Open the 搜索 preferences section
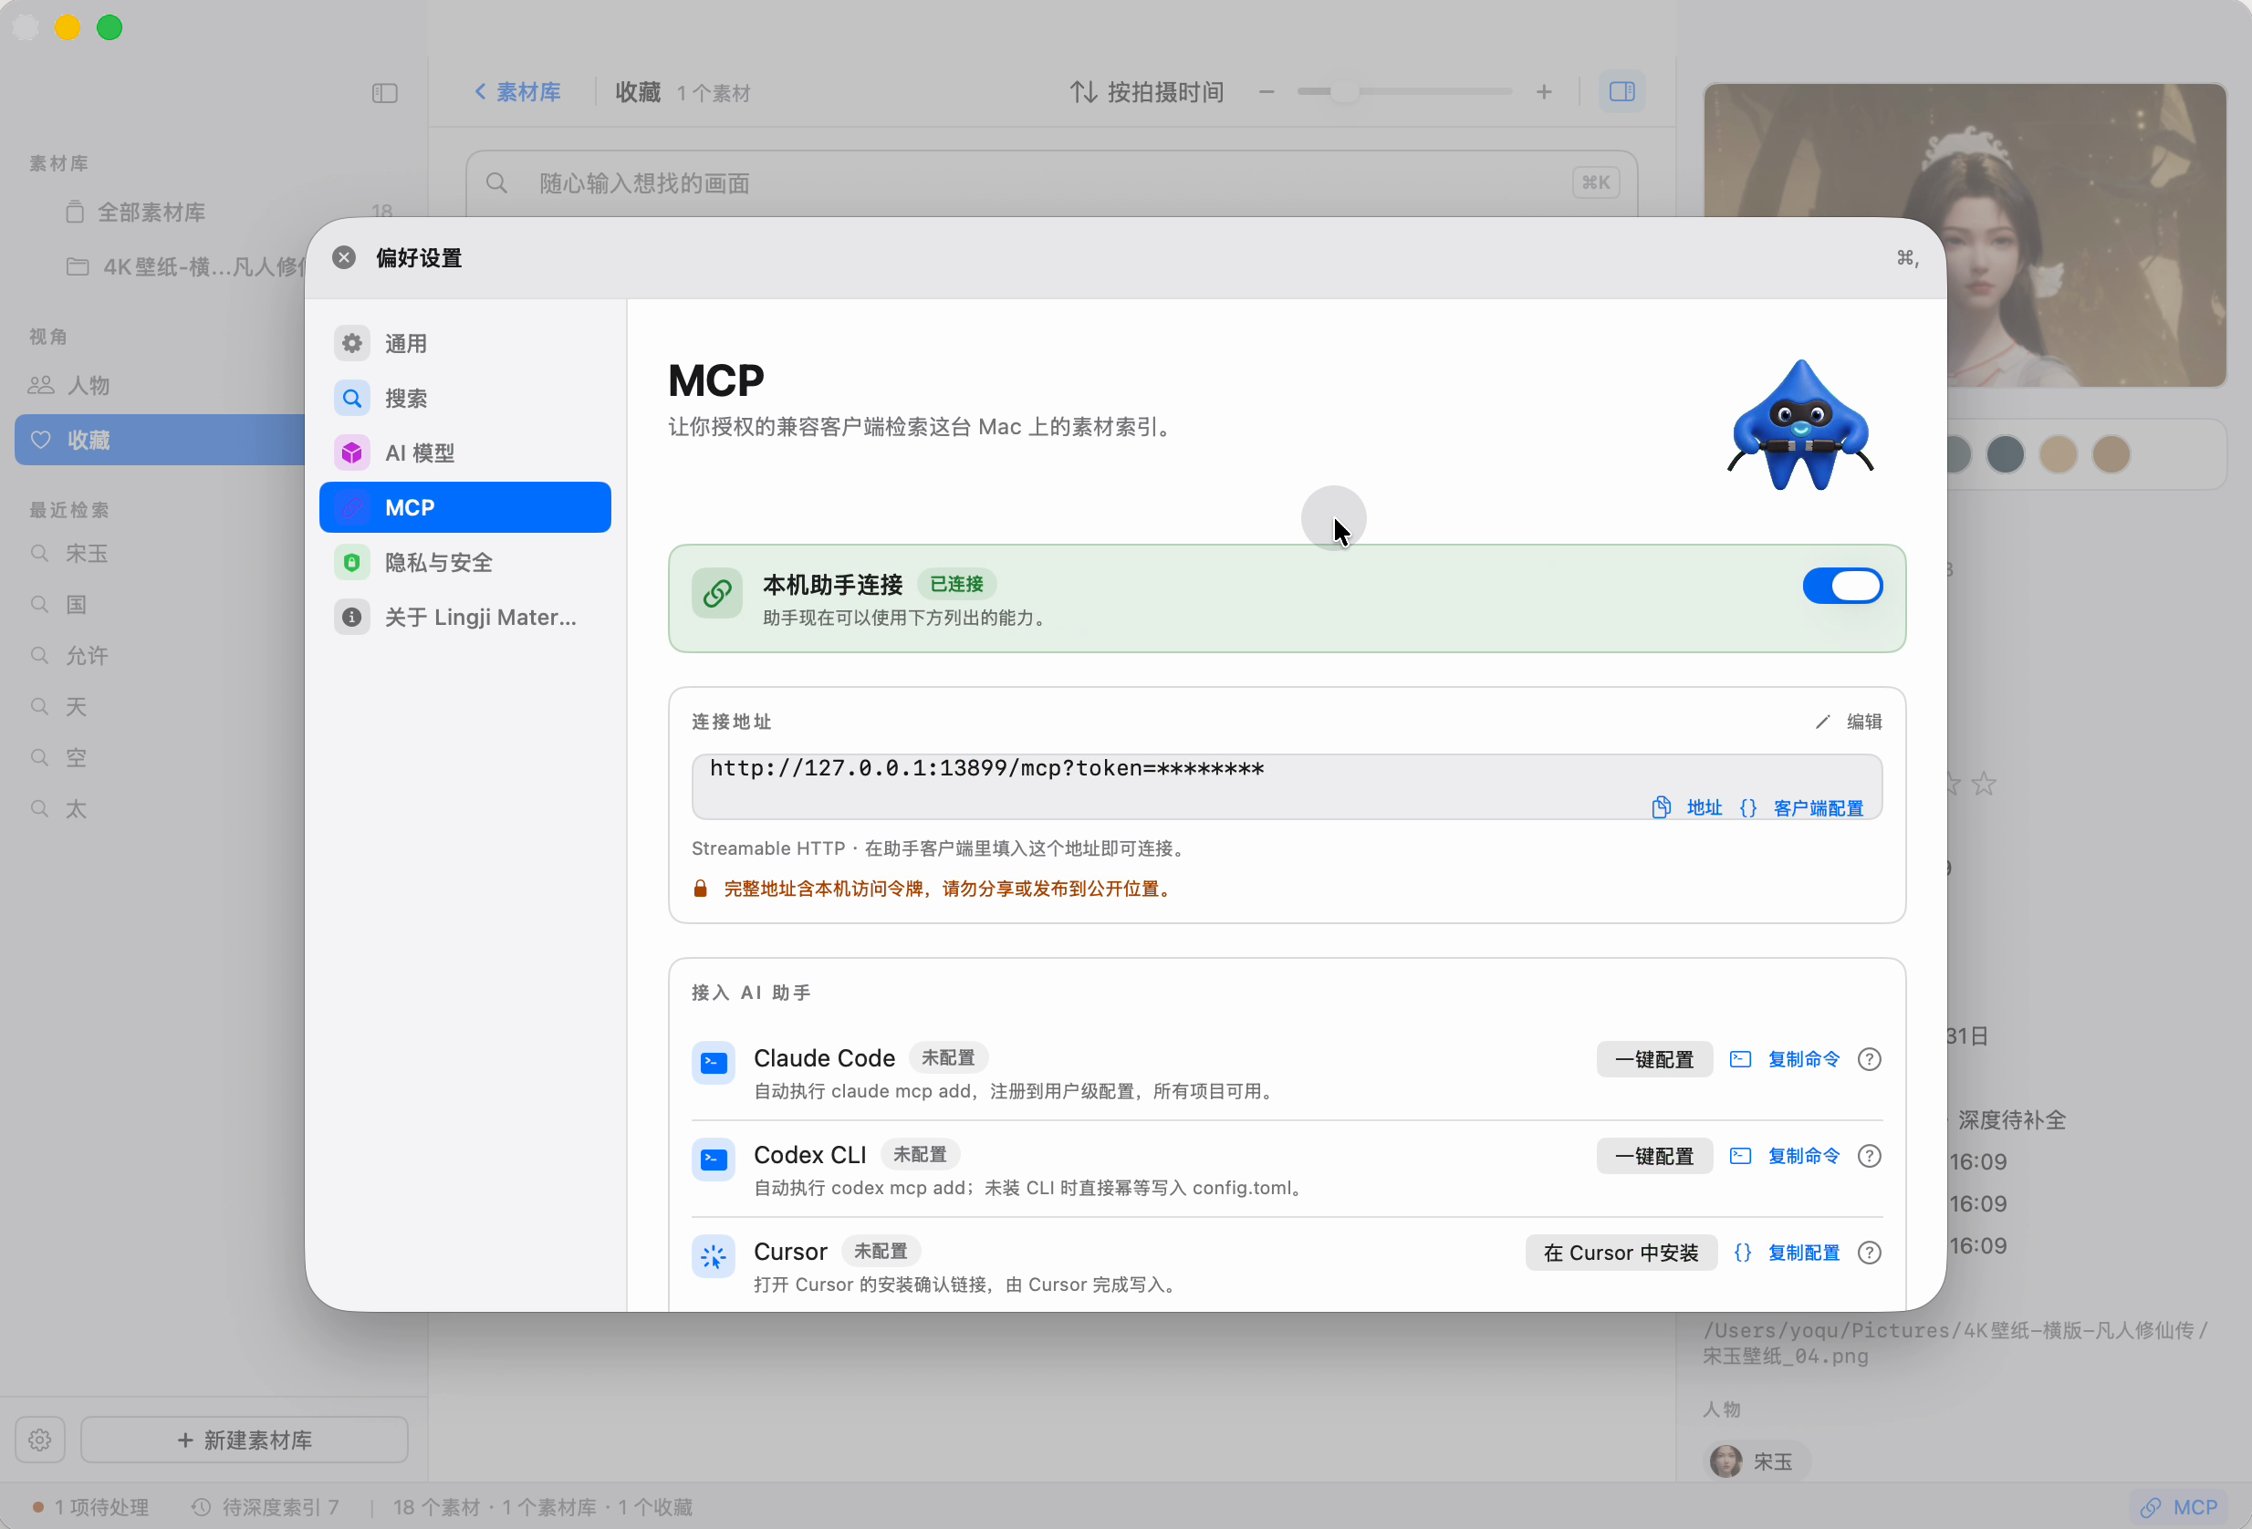The width and height of the screenshot is (2252, 1529). coord(465,399)
